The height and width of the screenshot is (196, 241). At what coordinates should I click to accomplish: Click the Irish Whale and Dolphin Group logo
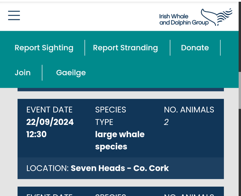click(196, 17)
